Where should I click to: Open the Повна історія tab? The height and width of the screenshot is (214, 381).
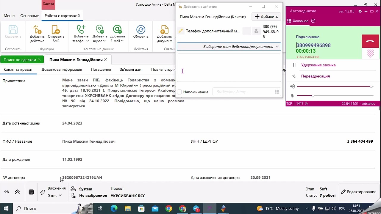[163, 69]
